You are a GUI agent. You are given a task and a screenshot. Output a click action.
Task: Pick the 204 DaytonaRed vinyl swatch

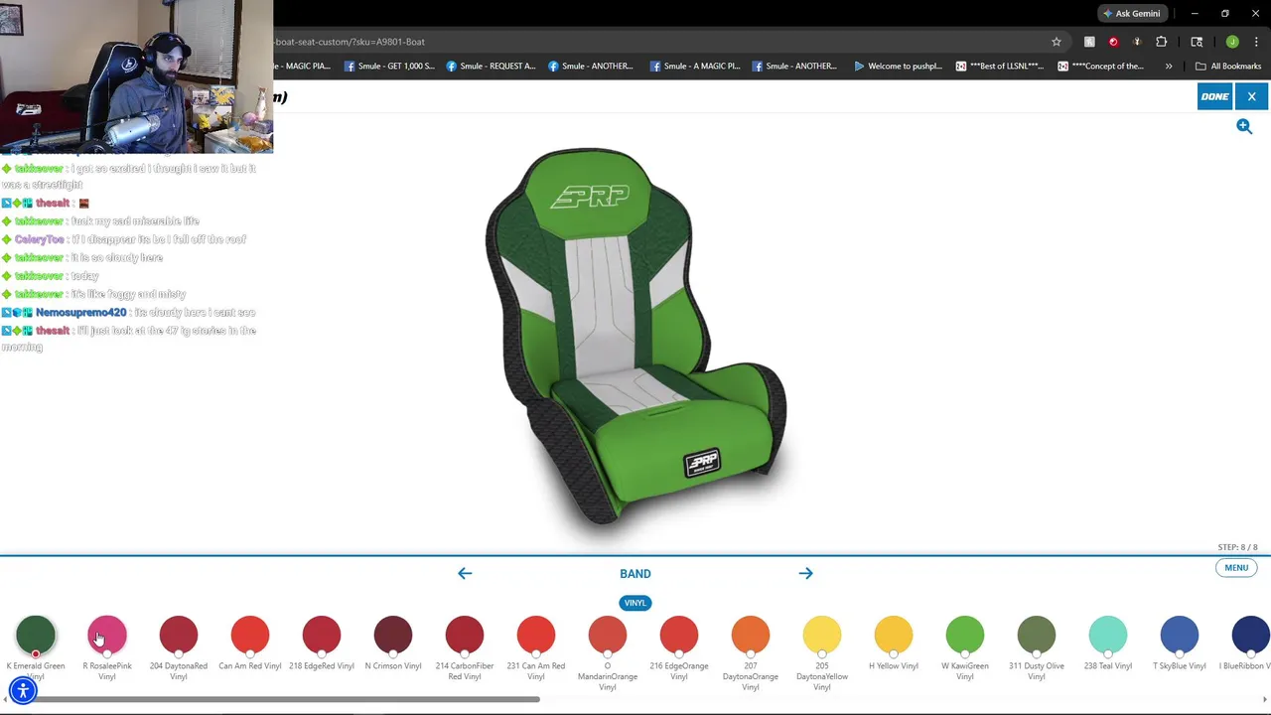tap(179, 636)
